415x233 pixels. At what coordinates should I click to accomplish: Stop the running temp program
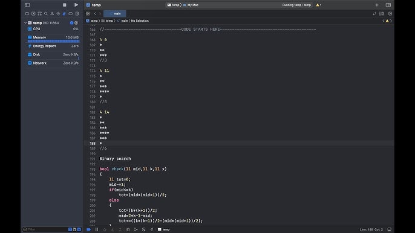[64, 5]
